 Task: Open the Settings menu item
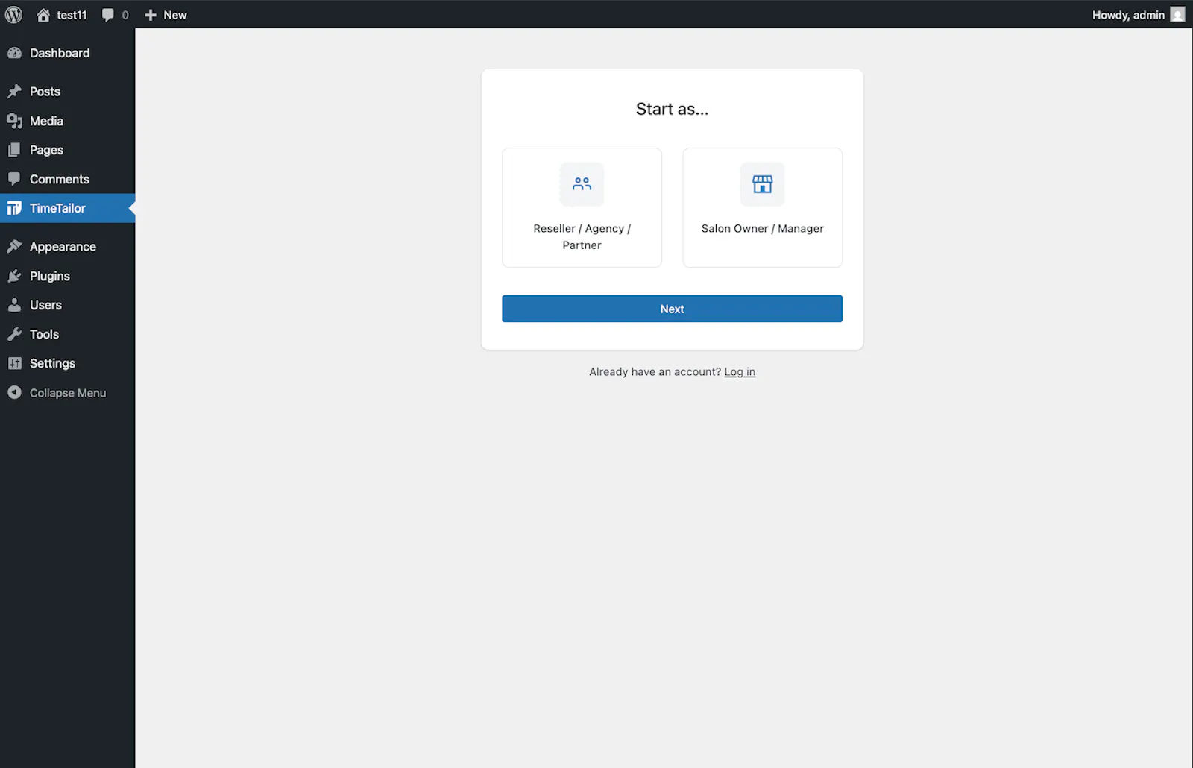67,363
